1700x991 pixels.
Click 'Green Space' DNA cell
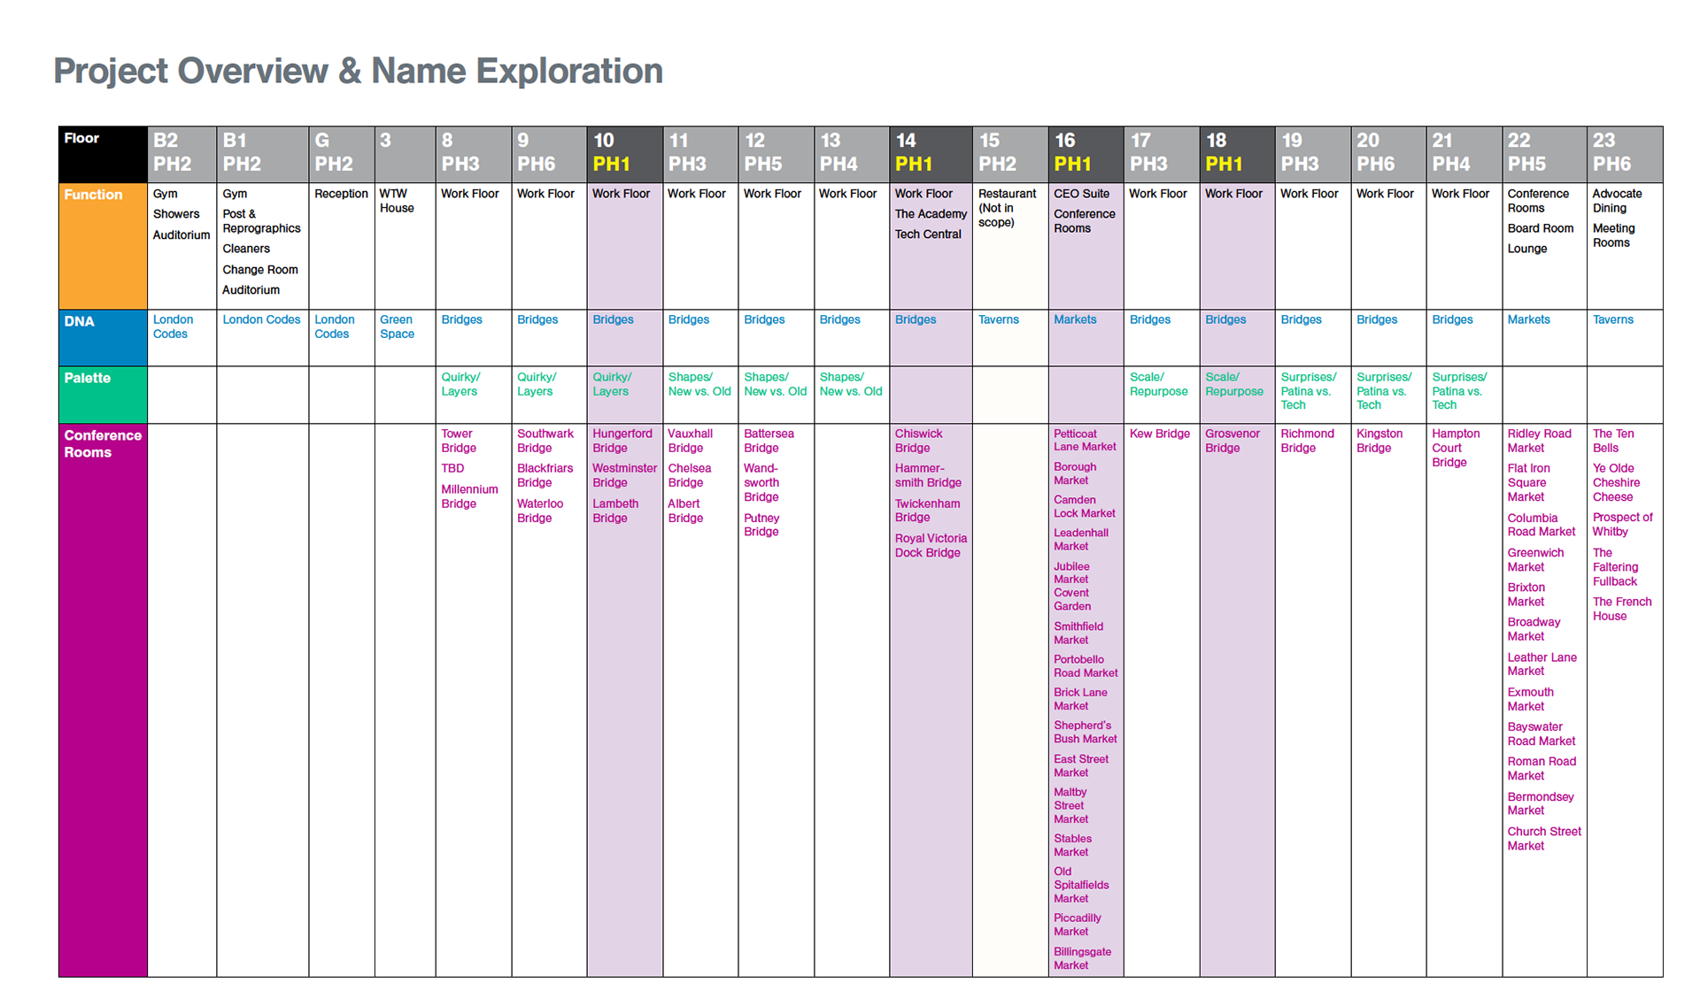397,326
